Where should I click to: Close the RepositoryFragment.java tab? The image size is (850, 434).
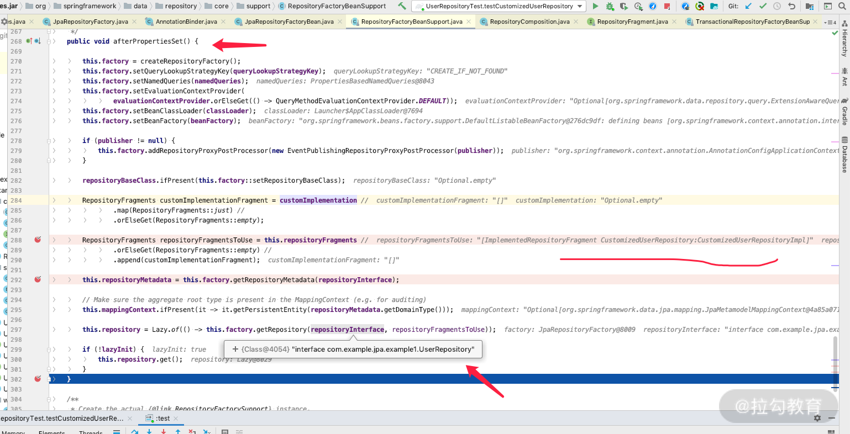pyautogui.click(x=674, y=22)
